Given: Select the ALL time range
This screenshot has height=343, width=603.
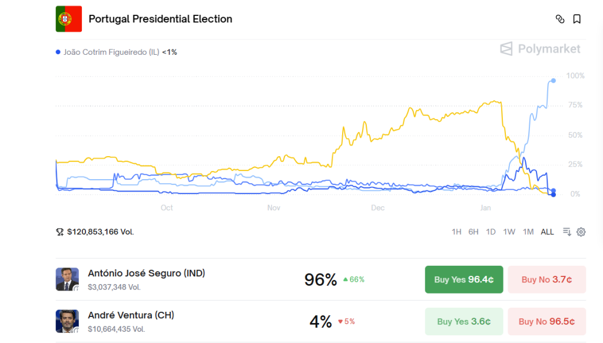Looking at the screenshot, I should (548, 232).
